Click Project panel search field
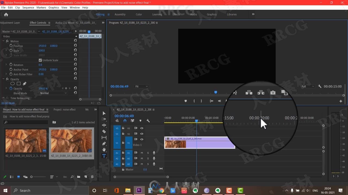Viewport: 348px width, 195px height. point(26,122)
